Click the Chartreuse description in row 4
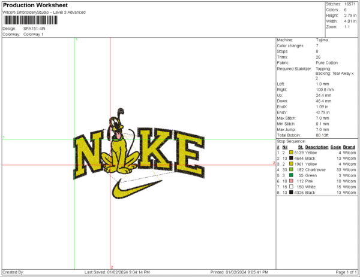Viewport: 360px width, 277px height. pyautogui.click(x=316, y=170)
